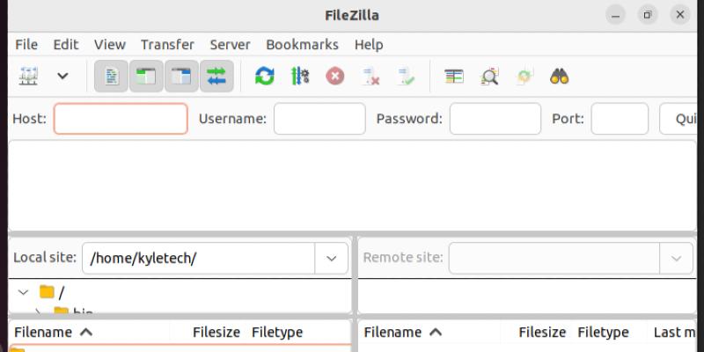Open the transfer queue processing icon
Viewport: 704px width, 352px height.
(x=300, y=77)
